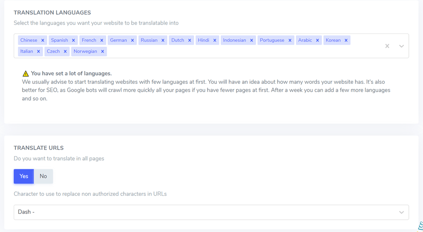Remove the Chinese language tag

point(43,41)
